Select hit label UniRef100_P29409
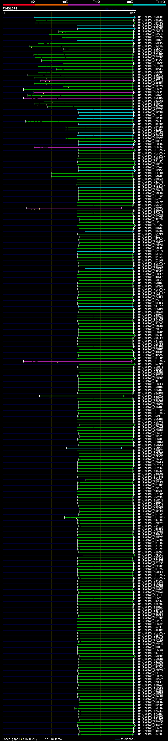Viewport: 168px width, 741px height. click(151, 136)
